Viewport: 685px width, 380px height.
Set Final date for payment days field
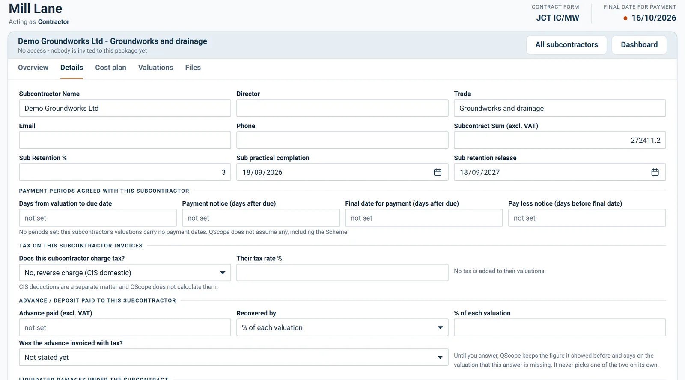(424, 218)
